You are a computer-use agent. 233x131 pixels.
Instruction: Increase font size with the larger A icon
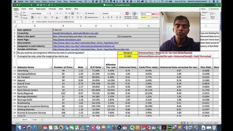click(x=57, y=13)
